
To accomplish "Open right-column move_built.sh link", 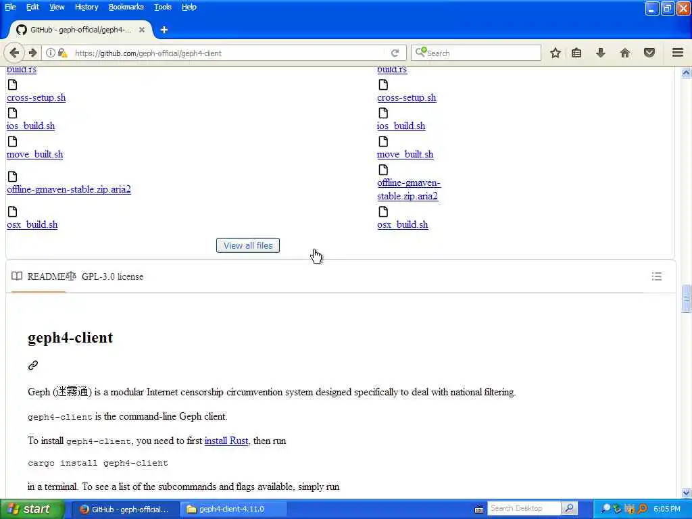I will point(405,154).
